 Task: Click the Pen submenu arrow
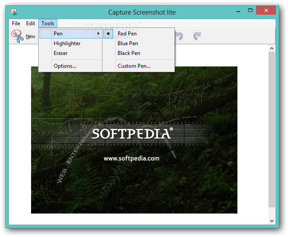click(99, 34)
